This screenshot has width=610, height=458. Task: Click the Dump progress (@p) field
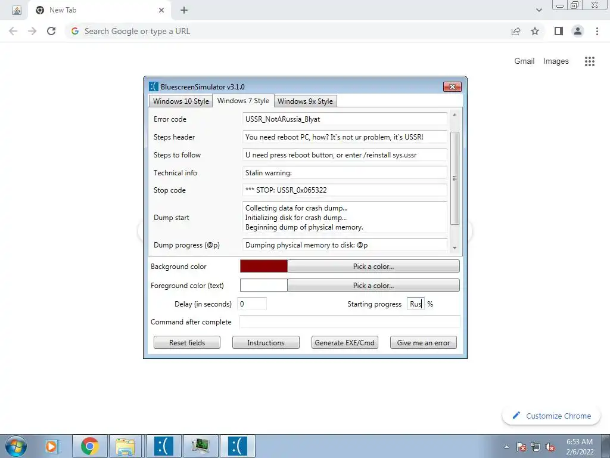coord(345,245)
